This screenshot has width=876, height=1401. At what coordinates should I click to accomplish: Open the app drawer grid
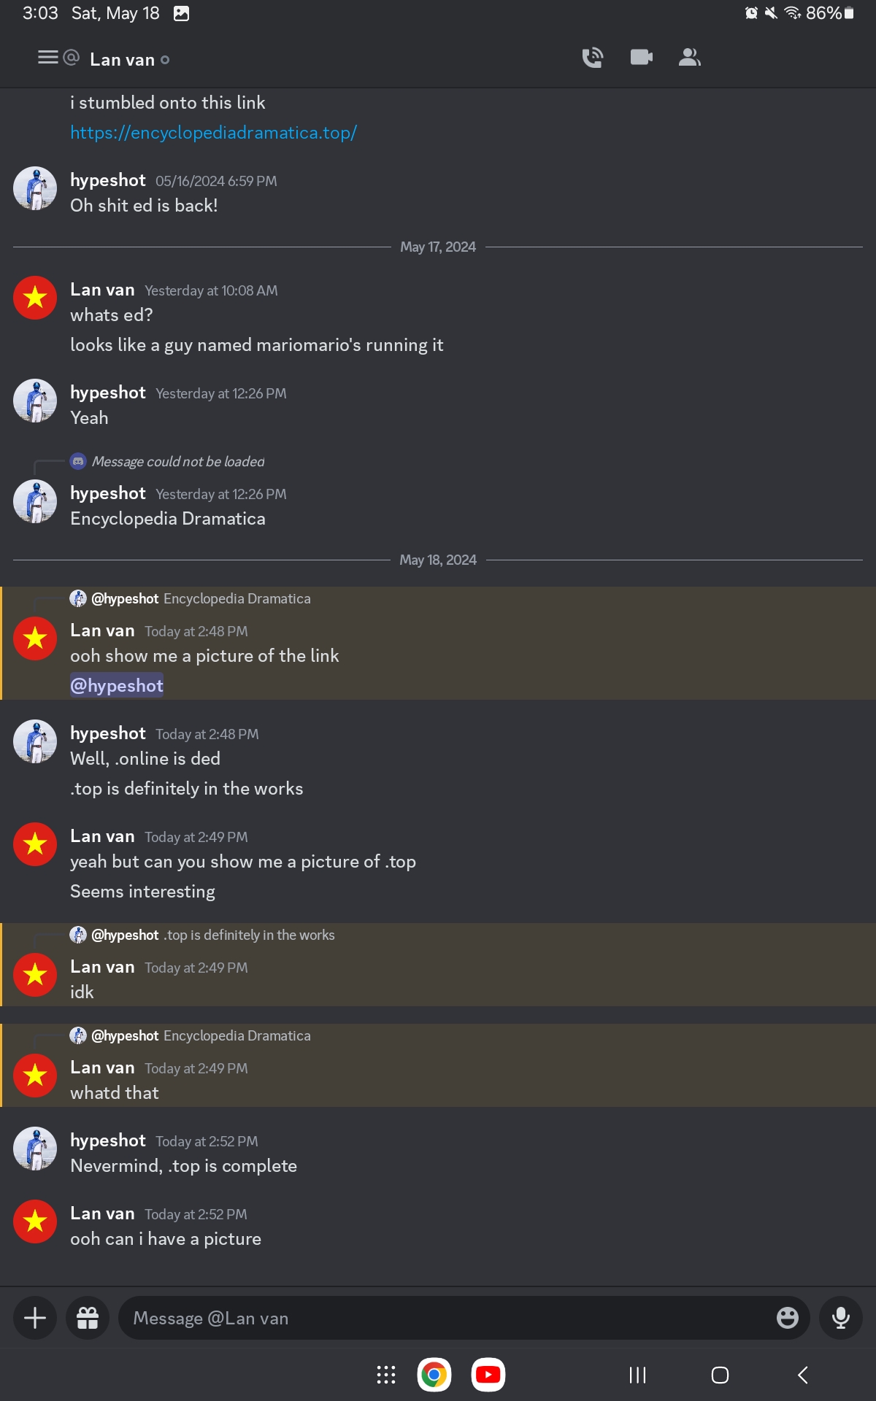(386, 1375)
